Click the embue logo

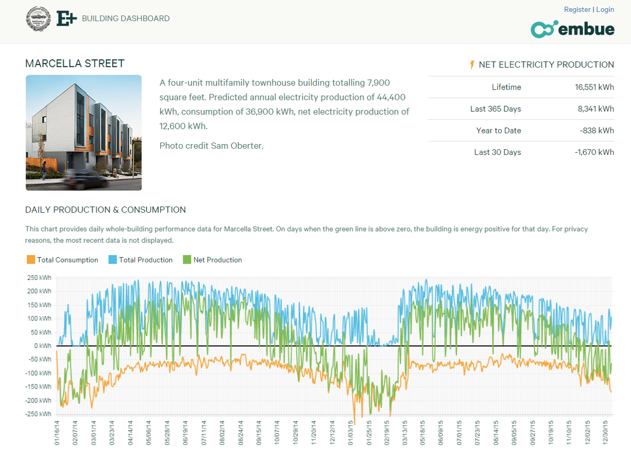click(x=572, y=29)
